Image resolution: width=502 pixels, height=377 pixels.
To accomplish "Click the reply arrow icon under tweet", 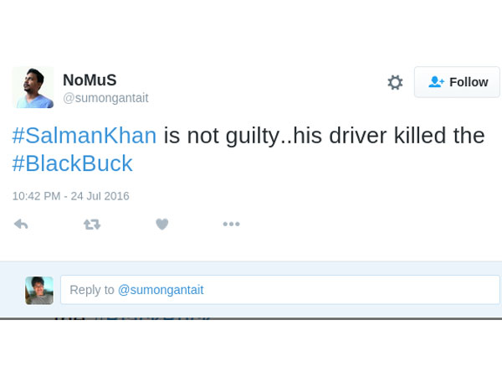I will 22,224.
